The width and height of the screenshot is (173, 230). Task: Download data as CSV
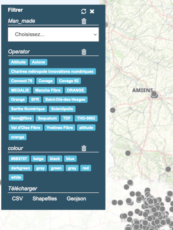click(x=17, y=199)
